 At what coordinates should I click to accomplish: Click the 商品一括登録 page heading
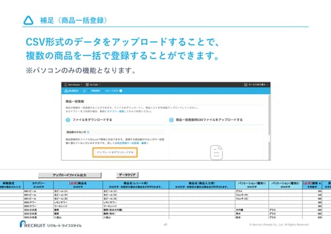pos(74,101)
